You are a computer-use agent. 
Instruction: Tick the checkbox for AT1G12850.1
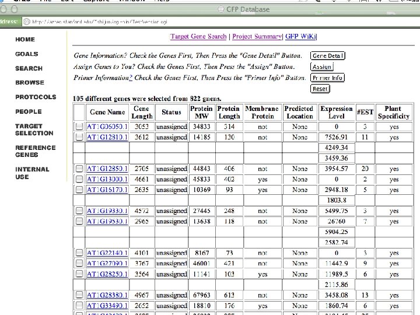coord(79,169)
